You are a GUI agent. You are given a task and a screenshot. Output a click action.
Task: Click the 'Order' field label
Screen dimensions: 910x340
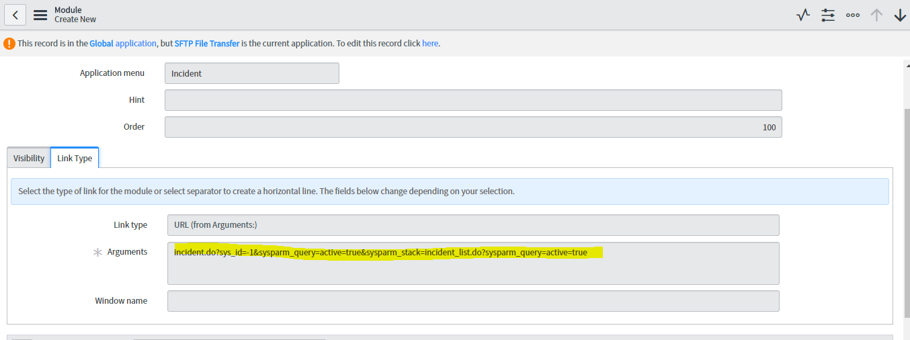pos(134,127)
